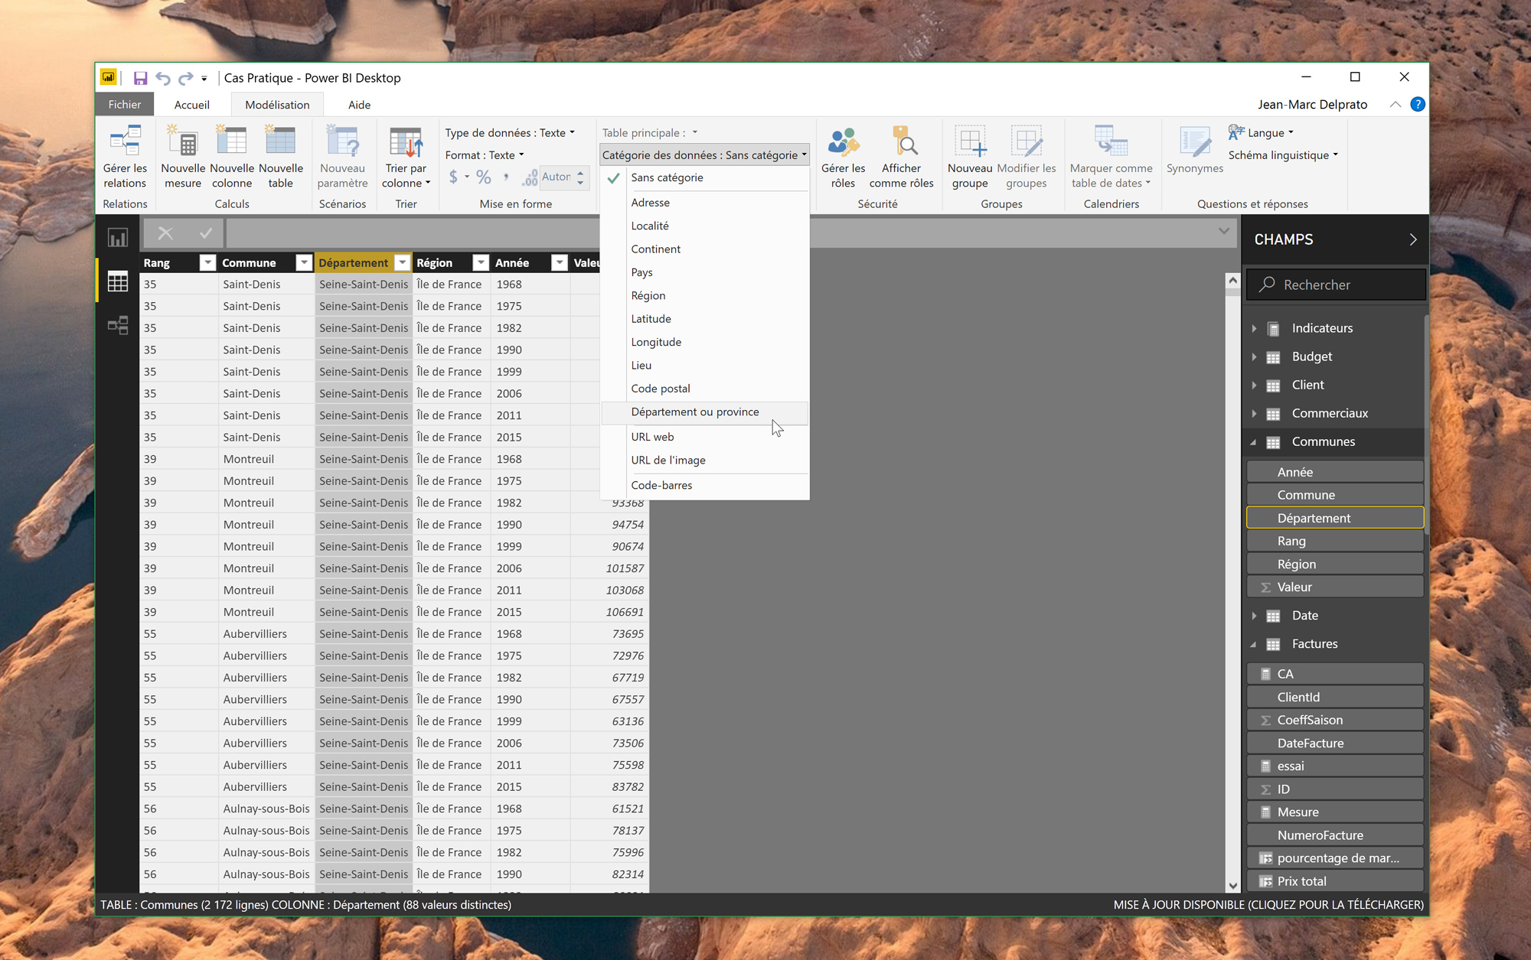Open Commune column filter dropdown

[x=304, y=263]
